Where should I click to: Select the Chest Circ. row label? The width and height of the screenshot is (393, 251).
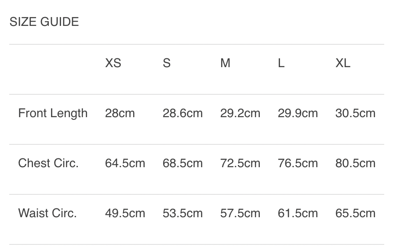pyautogui.click(x=48, y=163)
